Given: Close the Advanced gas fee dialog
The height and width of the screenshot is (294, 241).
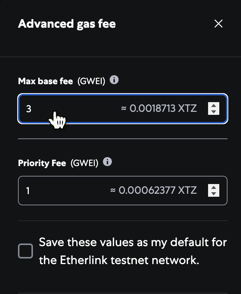Looking at the screenshot, I should (x=219, y=24).
